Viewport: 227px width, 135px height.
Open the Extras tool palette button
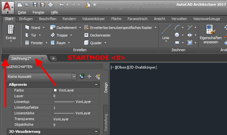tap(11, 33)
